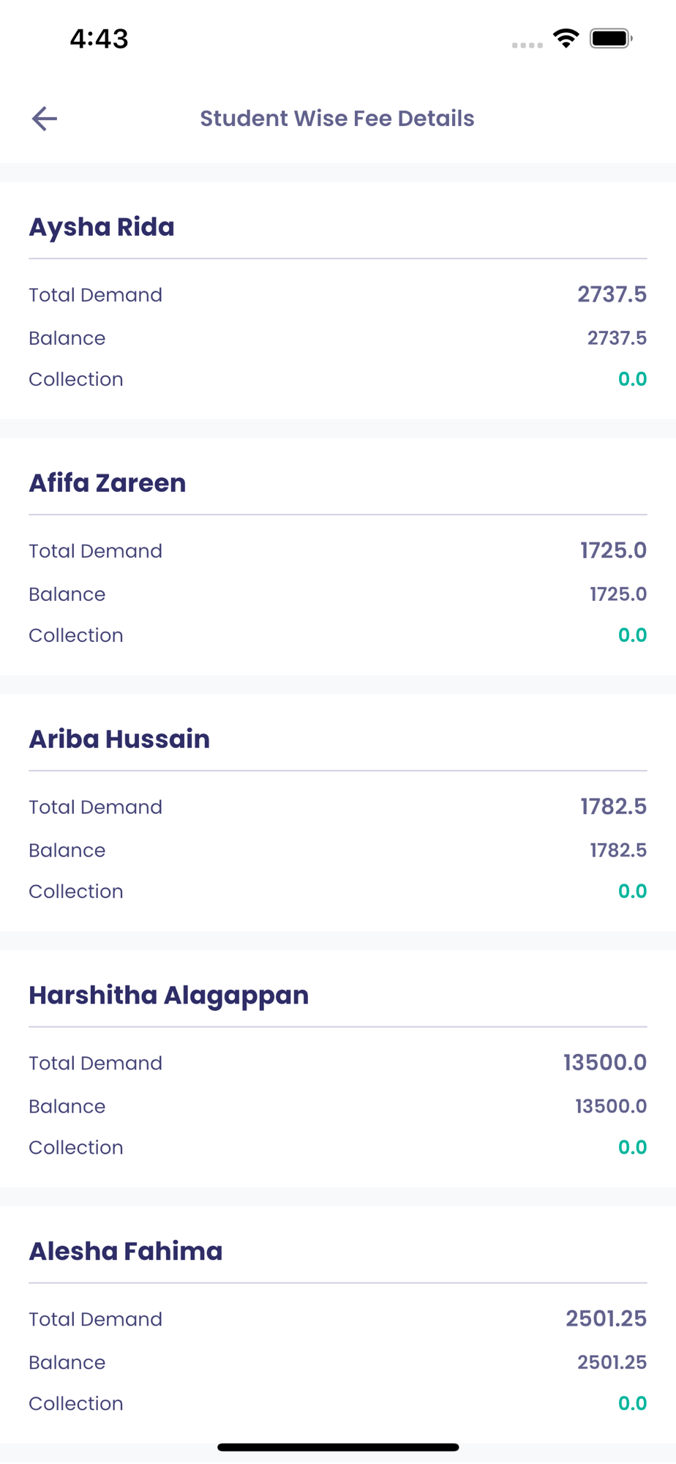Tap the 4:43 clock in status bar
This screenshot has width=676, height=1464.
point(99,39)
